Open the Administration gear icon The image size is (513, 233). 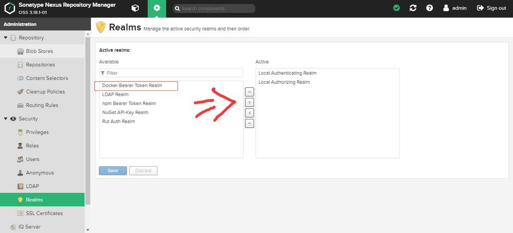click(157, 8)
